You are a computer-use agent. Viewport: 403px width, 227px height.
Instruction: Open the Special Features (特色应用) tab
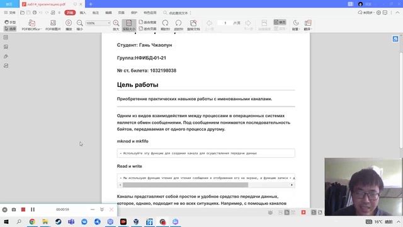(150, 13)
